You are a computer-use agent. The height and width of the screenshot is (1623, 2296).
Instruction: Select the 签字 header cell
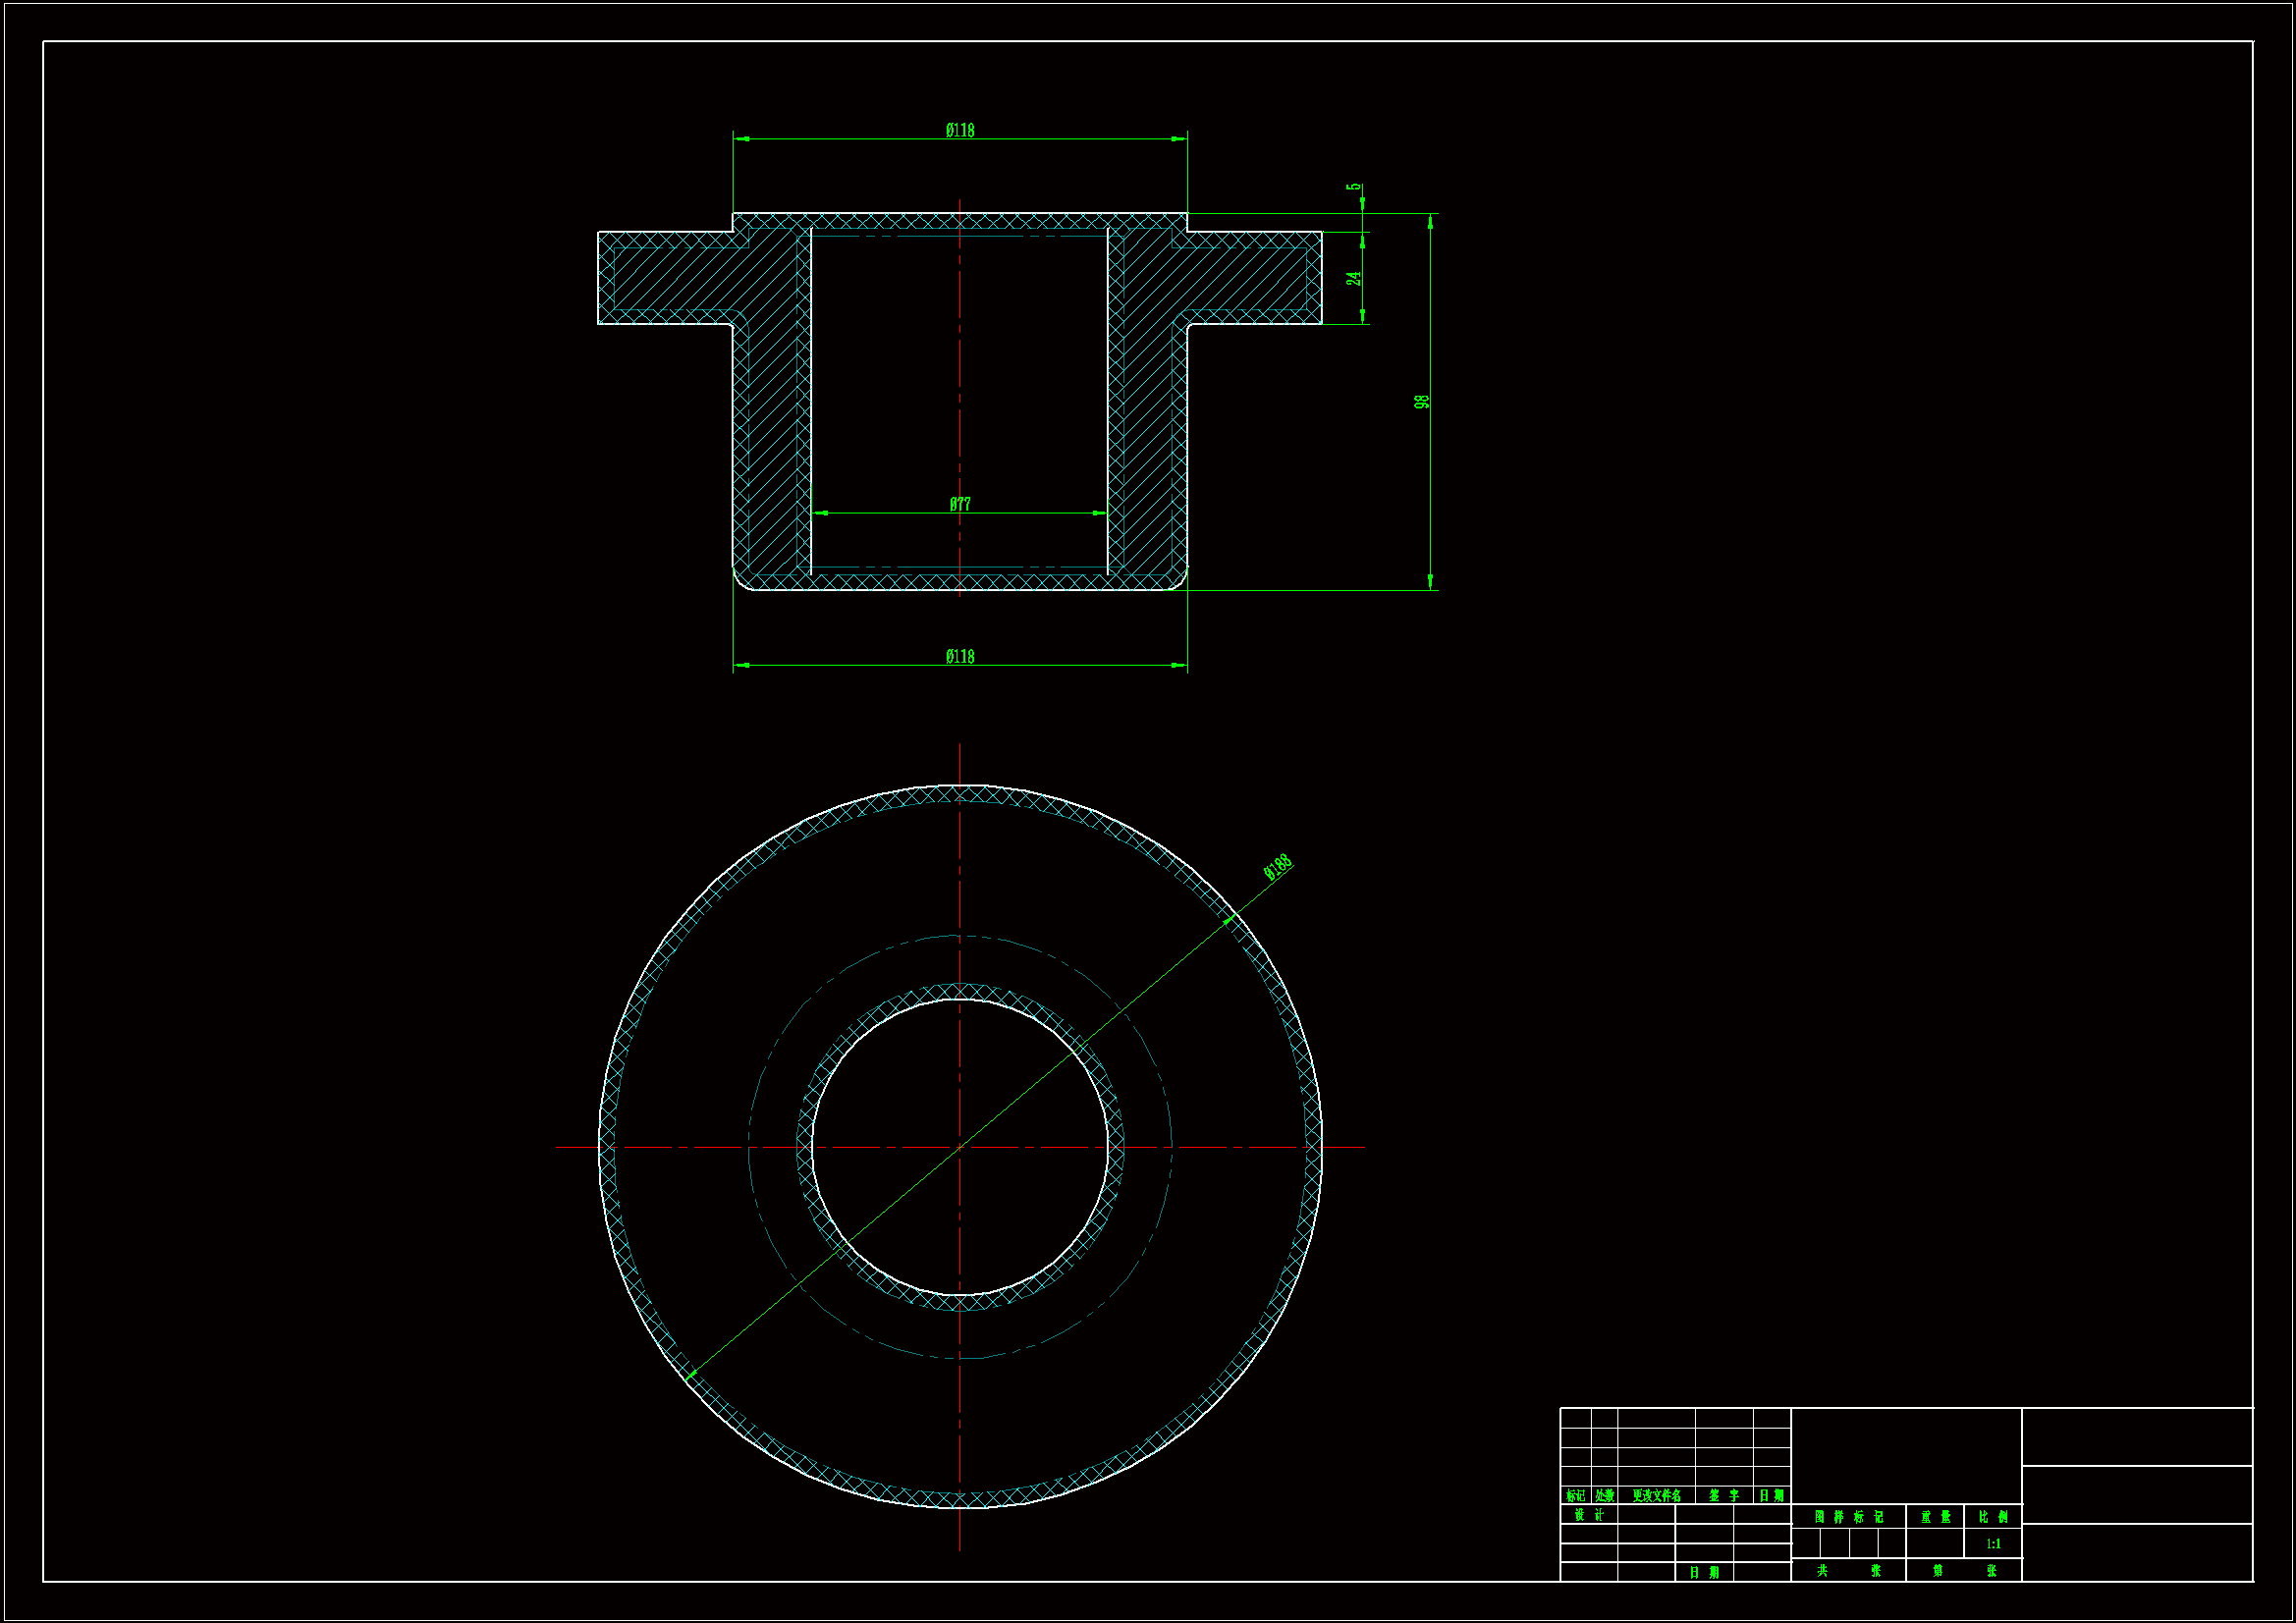1723,1496
